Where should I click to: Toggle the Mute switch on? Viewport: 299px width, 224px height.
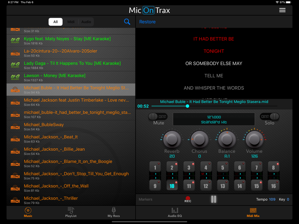158,116
